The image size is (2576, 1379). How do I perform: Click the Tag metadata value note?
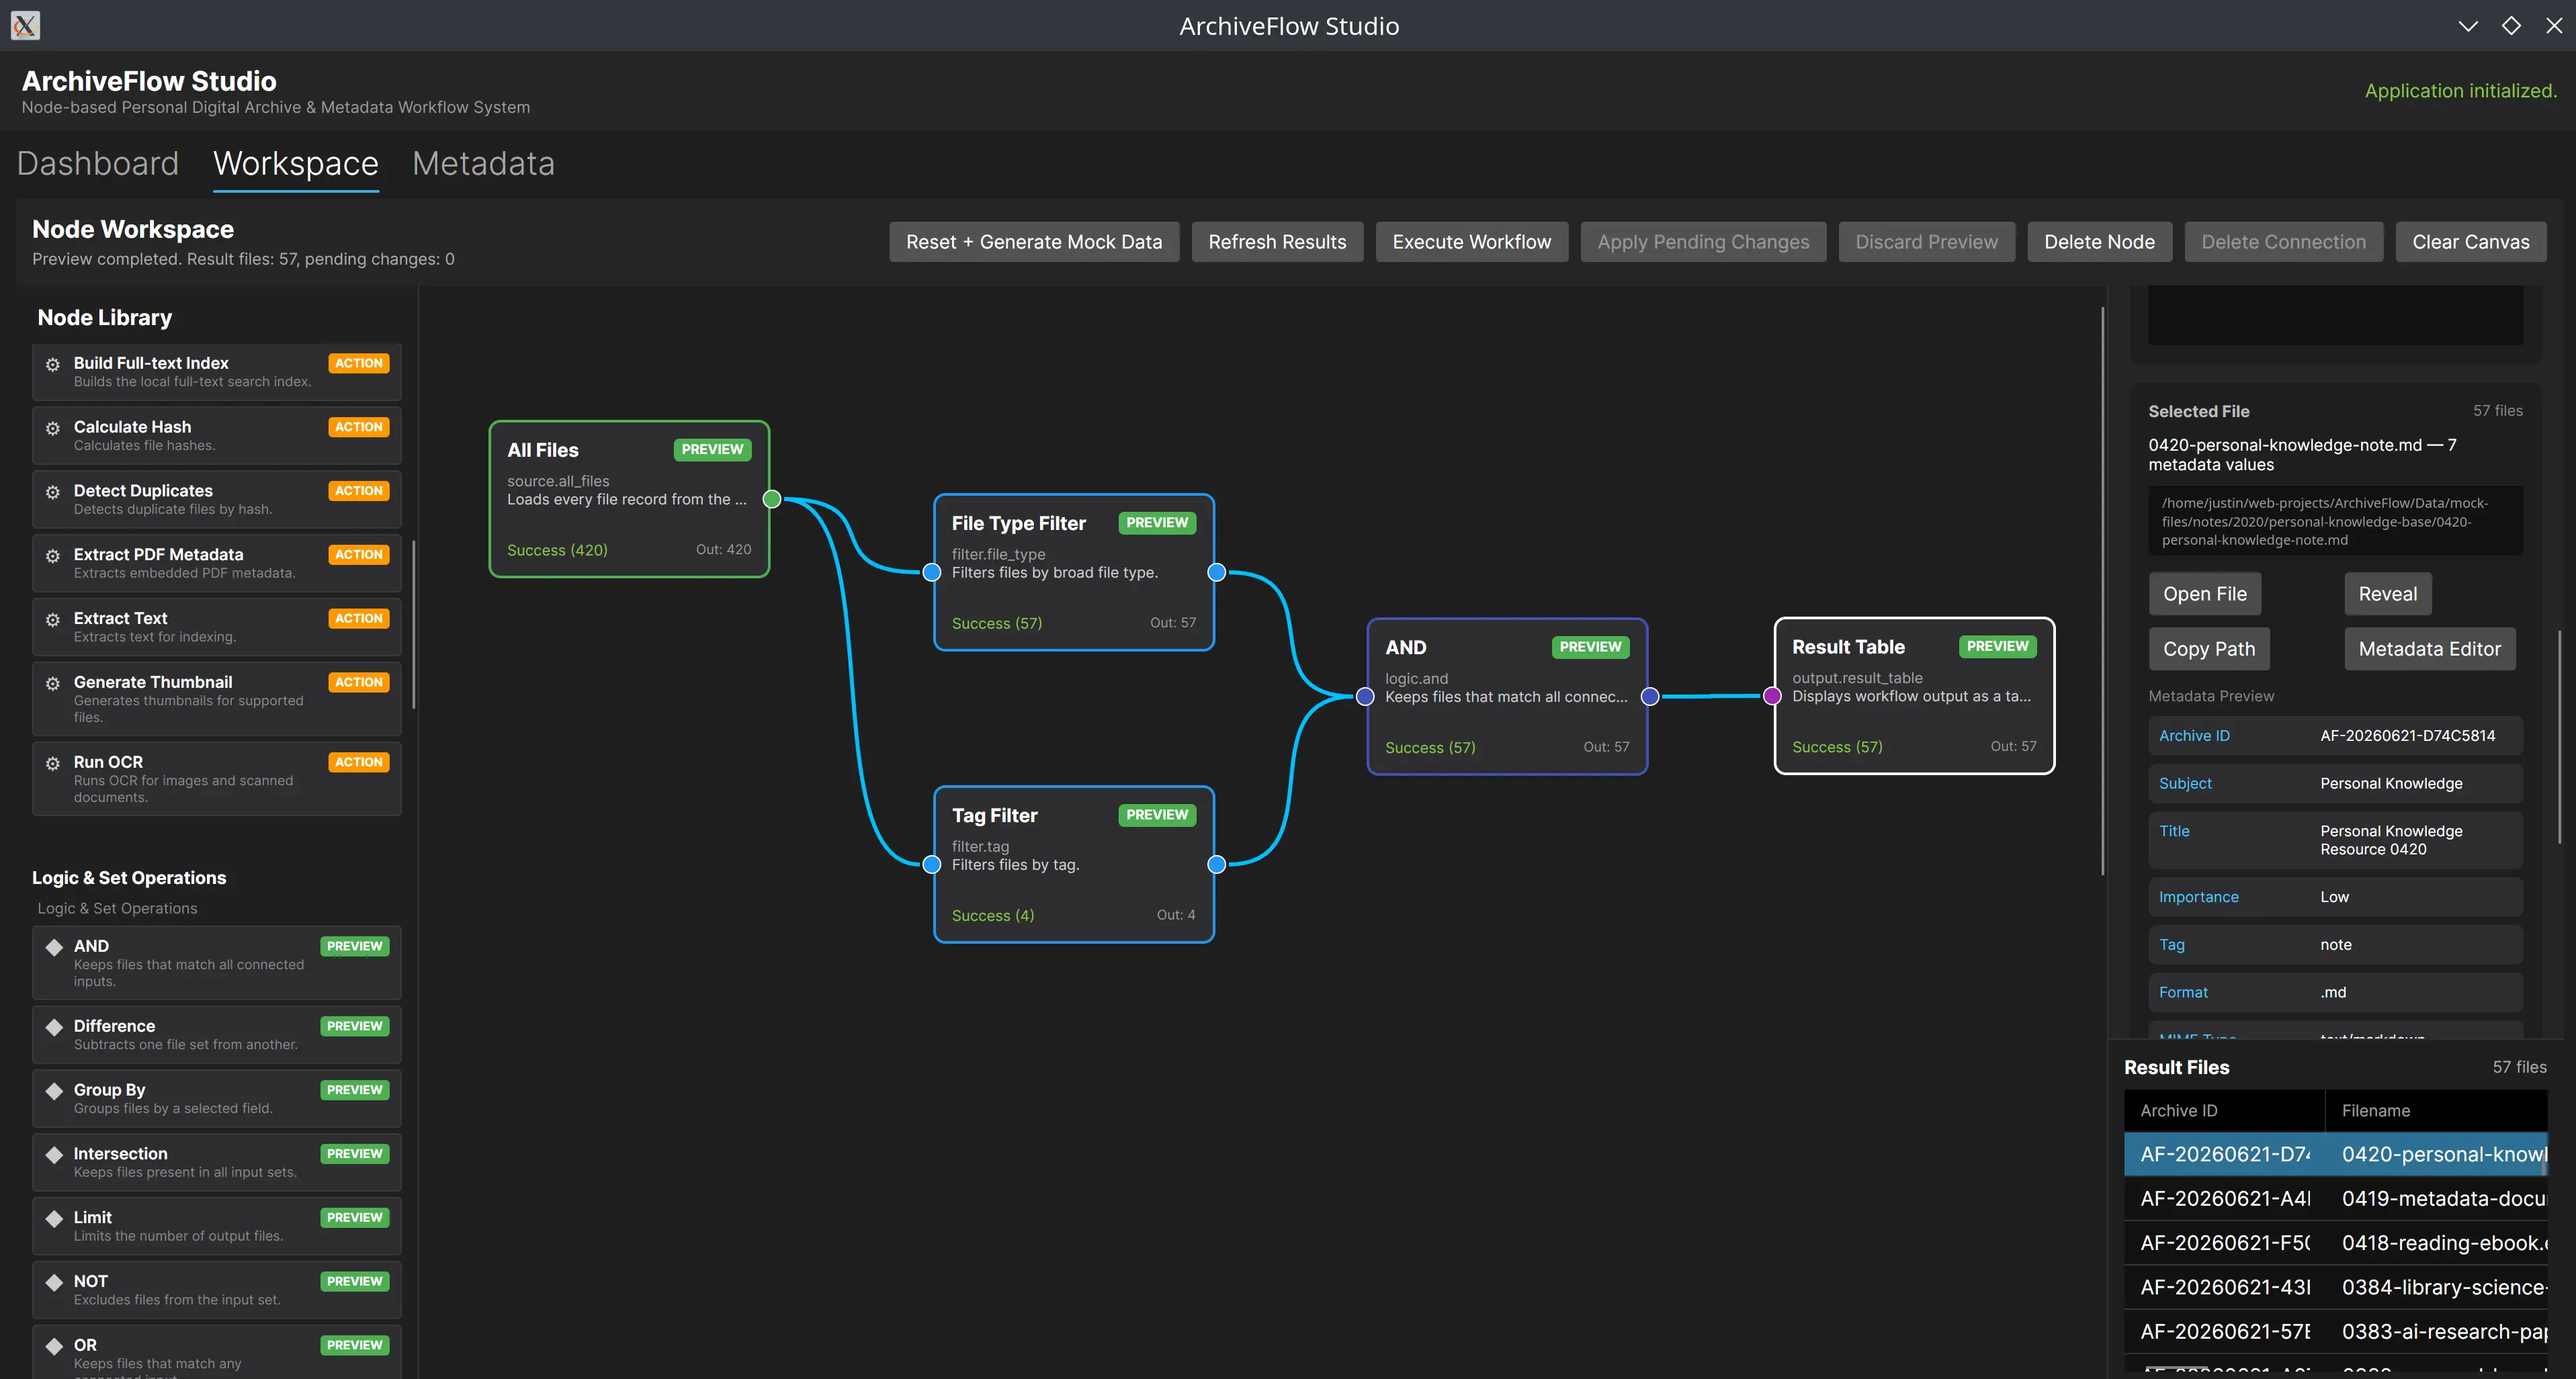click(x=2335, y=945)
